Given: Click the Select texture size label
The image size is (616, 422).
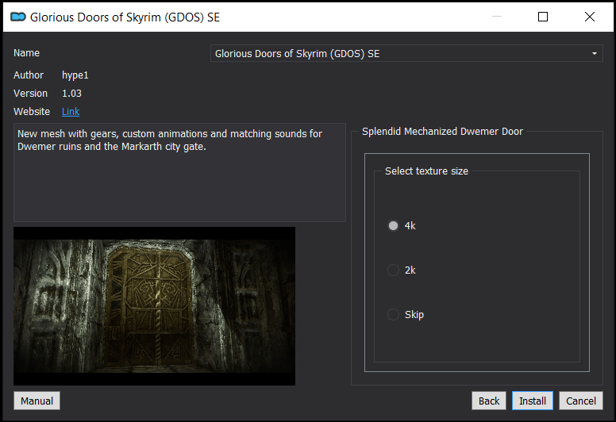Looking at the screenshot, I should pos(426,171).
